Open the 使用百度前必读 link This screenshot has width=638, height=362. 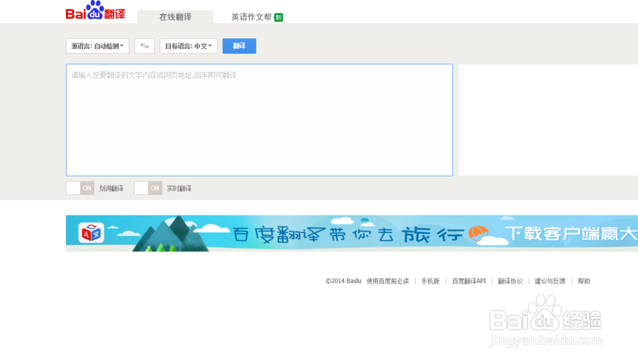click(x=388, y=281)
